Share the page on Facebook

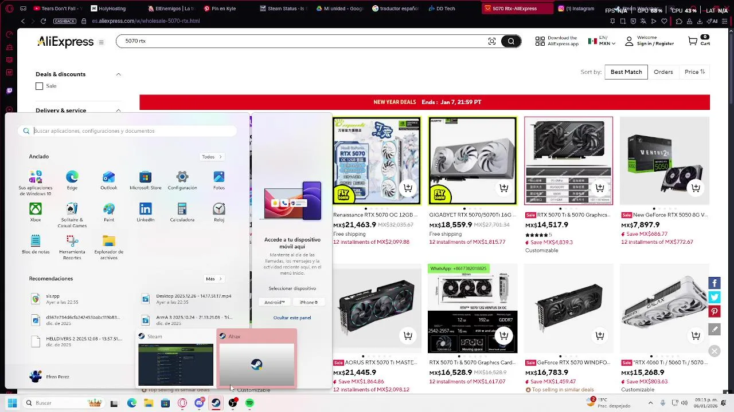(715, 283)
